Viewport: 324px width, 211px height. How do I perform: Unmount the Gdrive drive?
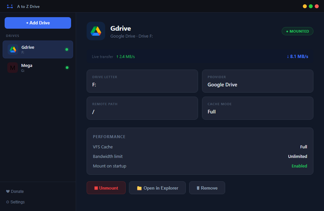click(106, 188)
